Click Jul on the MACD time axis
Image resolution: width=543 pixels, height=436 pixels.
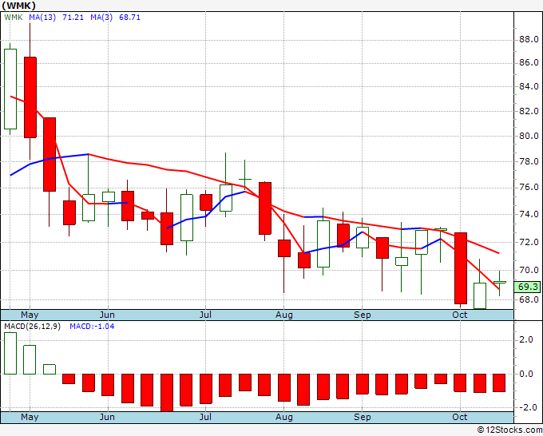tap(205, 417)
